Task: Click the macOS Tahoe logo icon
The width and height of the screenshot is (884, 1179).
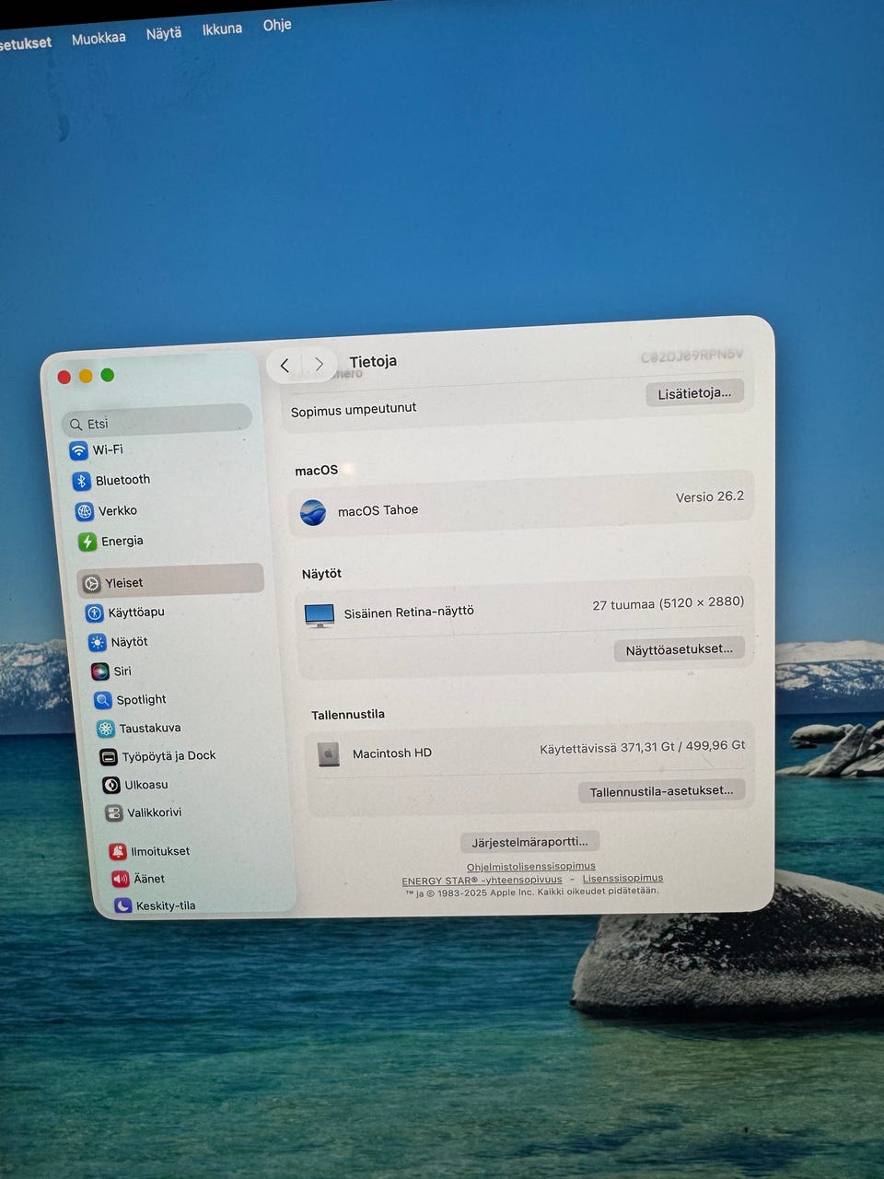Action: pyautogui.click(x=313, y=512)
